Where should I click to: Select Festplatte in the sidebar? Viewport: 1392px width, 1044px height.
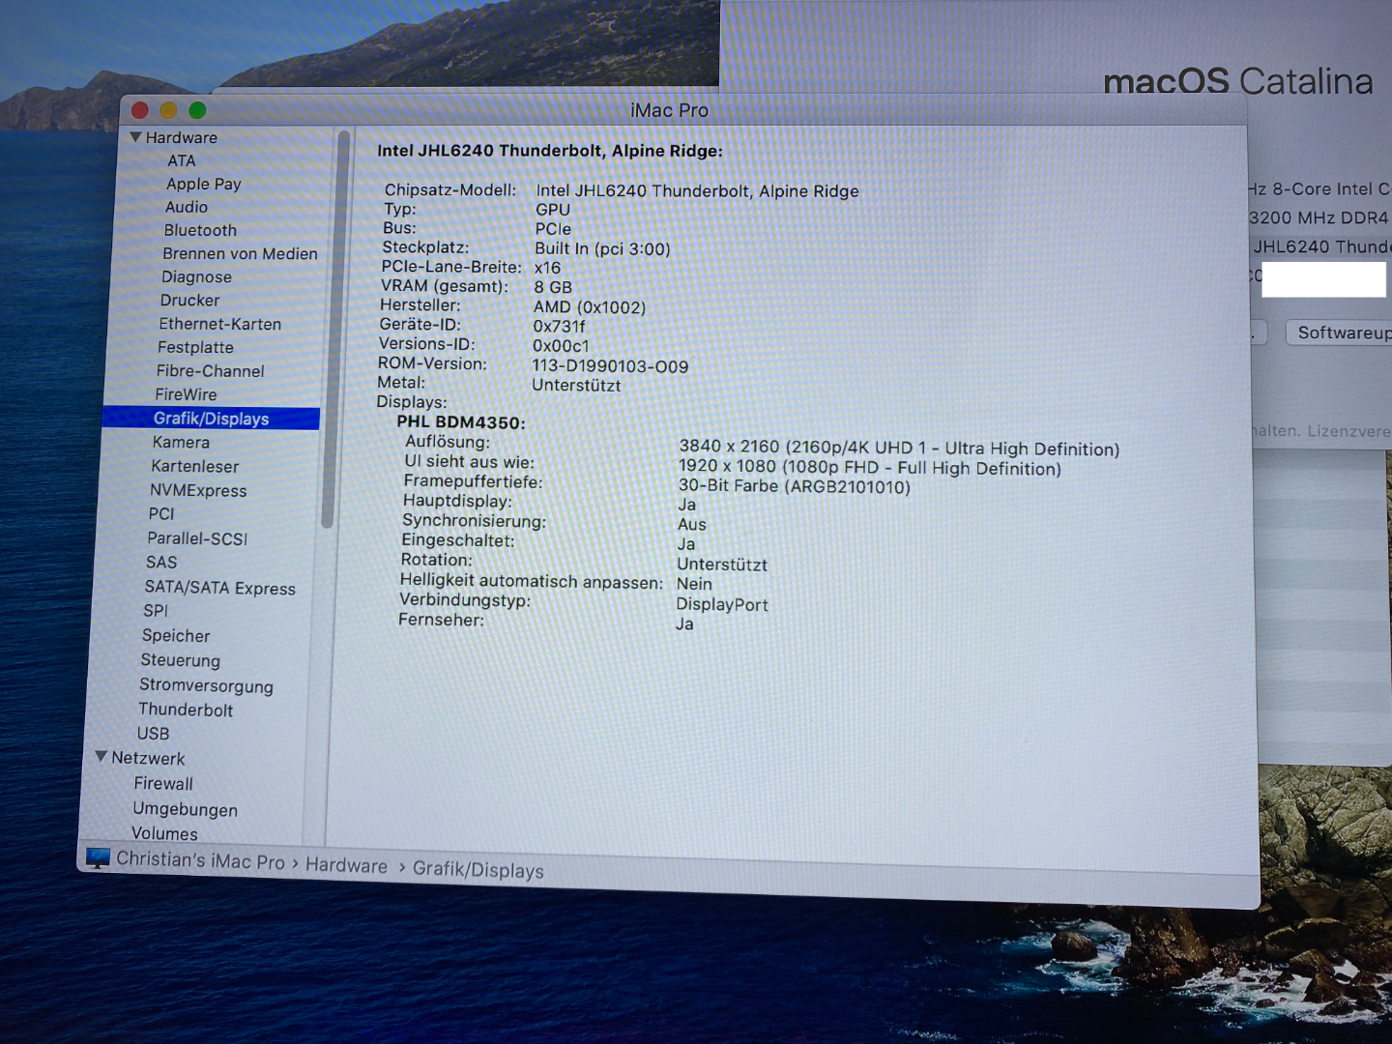click(195, 347)
